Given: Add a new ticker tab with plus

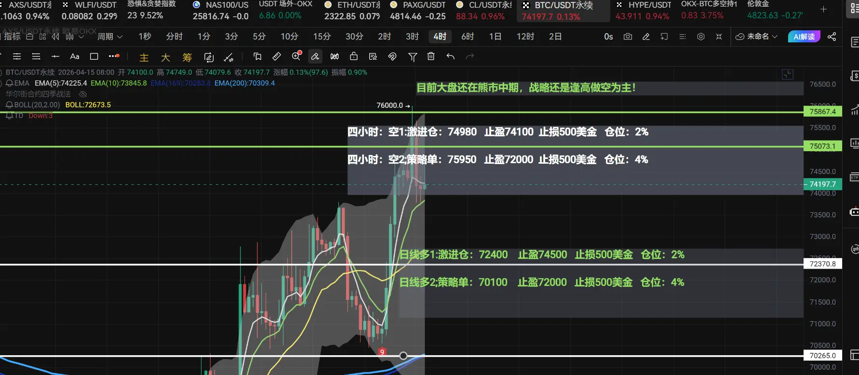Looking at the screenshot, I should point(823,10).
